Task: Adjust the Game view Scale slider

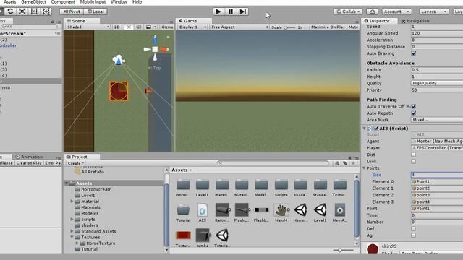Action: [x=289, y=27]
